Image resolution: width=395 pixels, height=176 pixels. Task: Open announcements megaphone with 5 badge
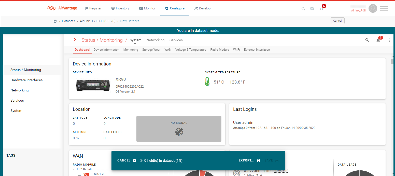pyautogui.click(x=321, y=9)
